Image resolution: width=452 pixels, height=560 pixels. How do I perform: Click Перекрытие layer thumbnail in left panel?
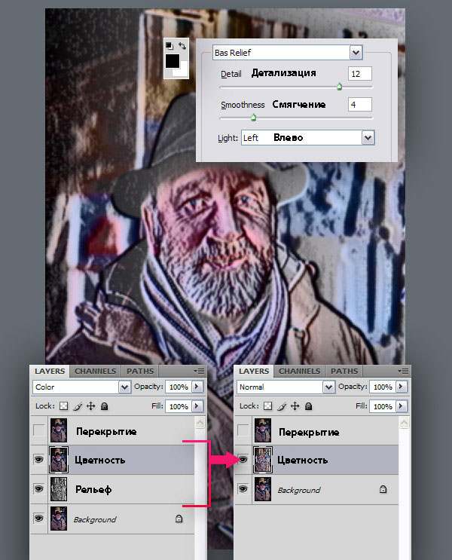[59, 430]
